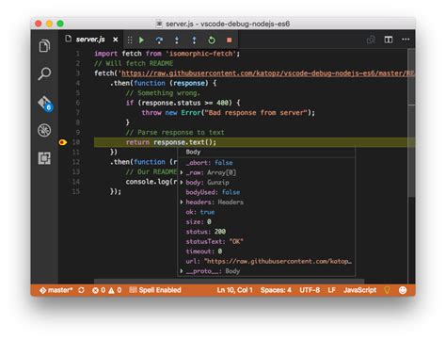Click the master branch in status bar
This screenshot has height=340, width=446.
[56, 290]
